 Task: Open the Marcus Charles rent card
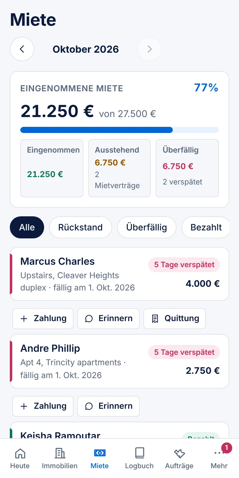[x=120, y=274]
